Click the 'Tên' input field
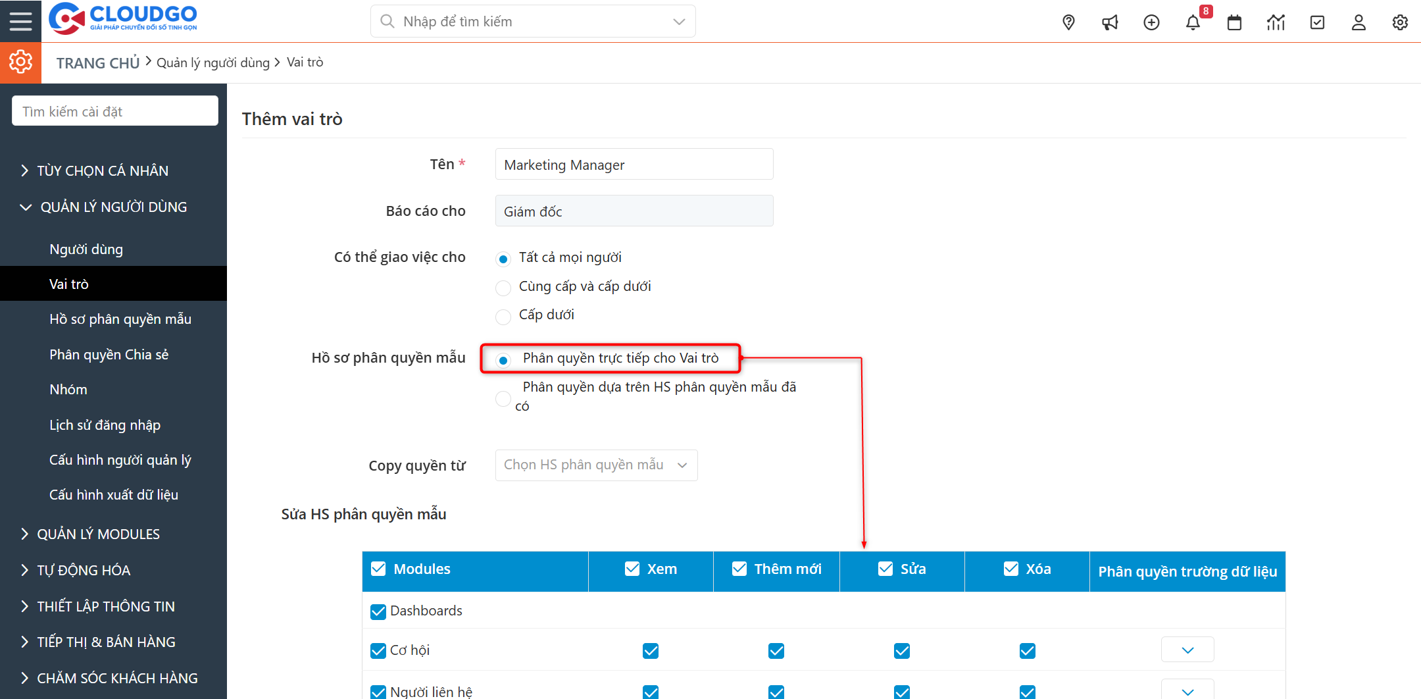The height and width of the screenshot is (699, 1421). [x=634, y=165]
